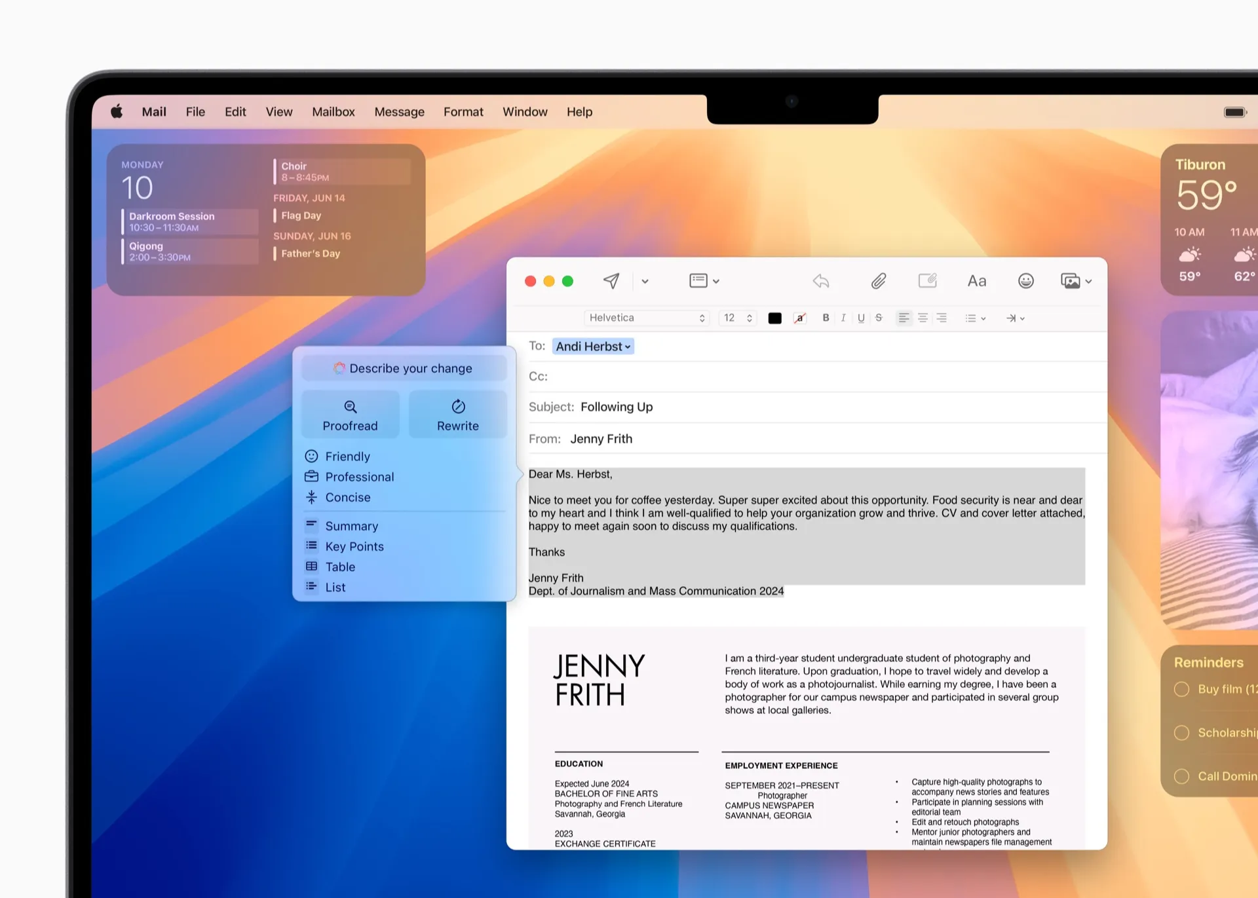Click the Message menu in menu bar
Viewport: 1258px width, 898px height.
tap(398, 111)
